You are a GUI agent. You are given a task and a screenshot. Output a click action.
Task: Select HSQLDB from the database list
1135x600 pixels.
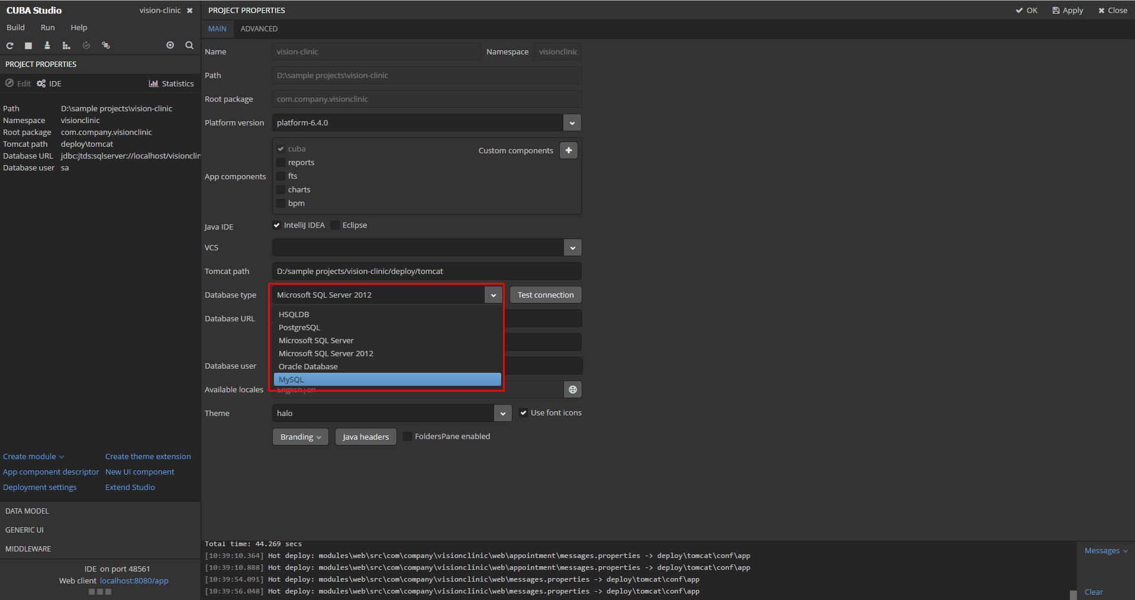[388, 315]
